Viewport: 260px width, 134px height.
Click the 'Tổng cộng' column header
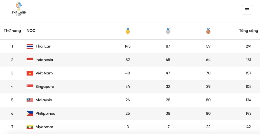248,31
